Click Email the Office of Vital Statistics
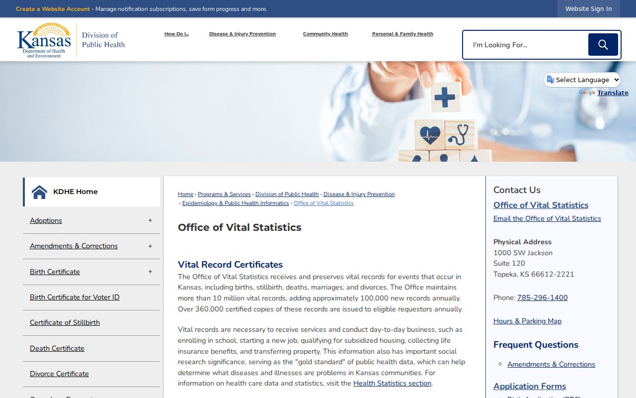The image size is (636, 398). pyautogui.click(x=547, y=218)
